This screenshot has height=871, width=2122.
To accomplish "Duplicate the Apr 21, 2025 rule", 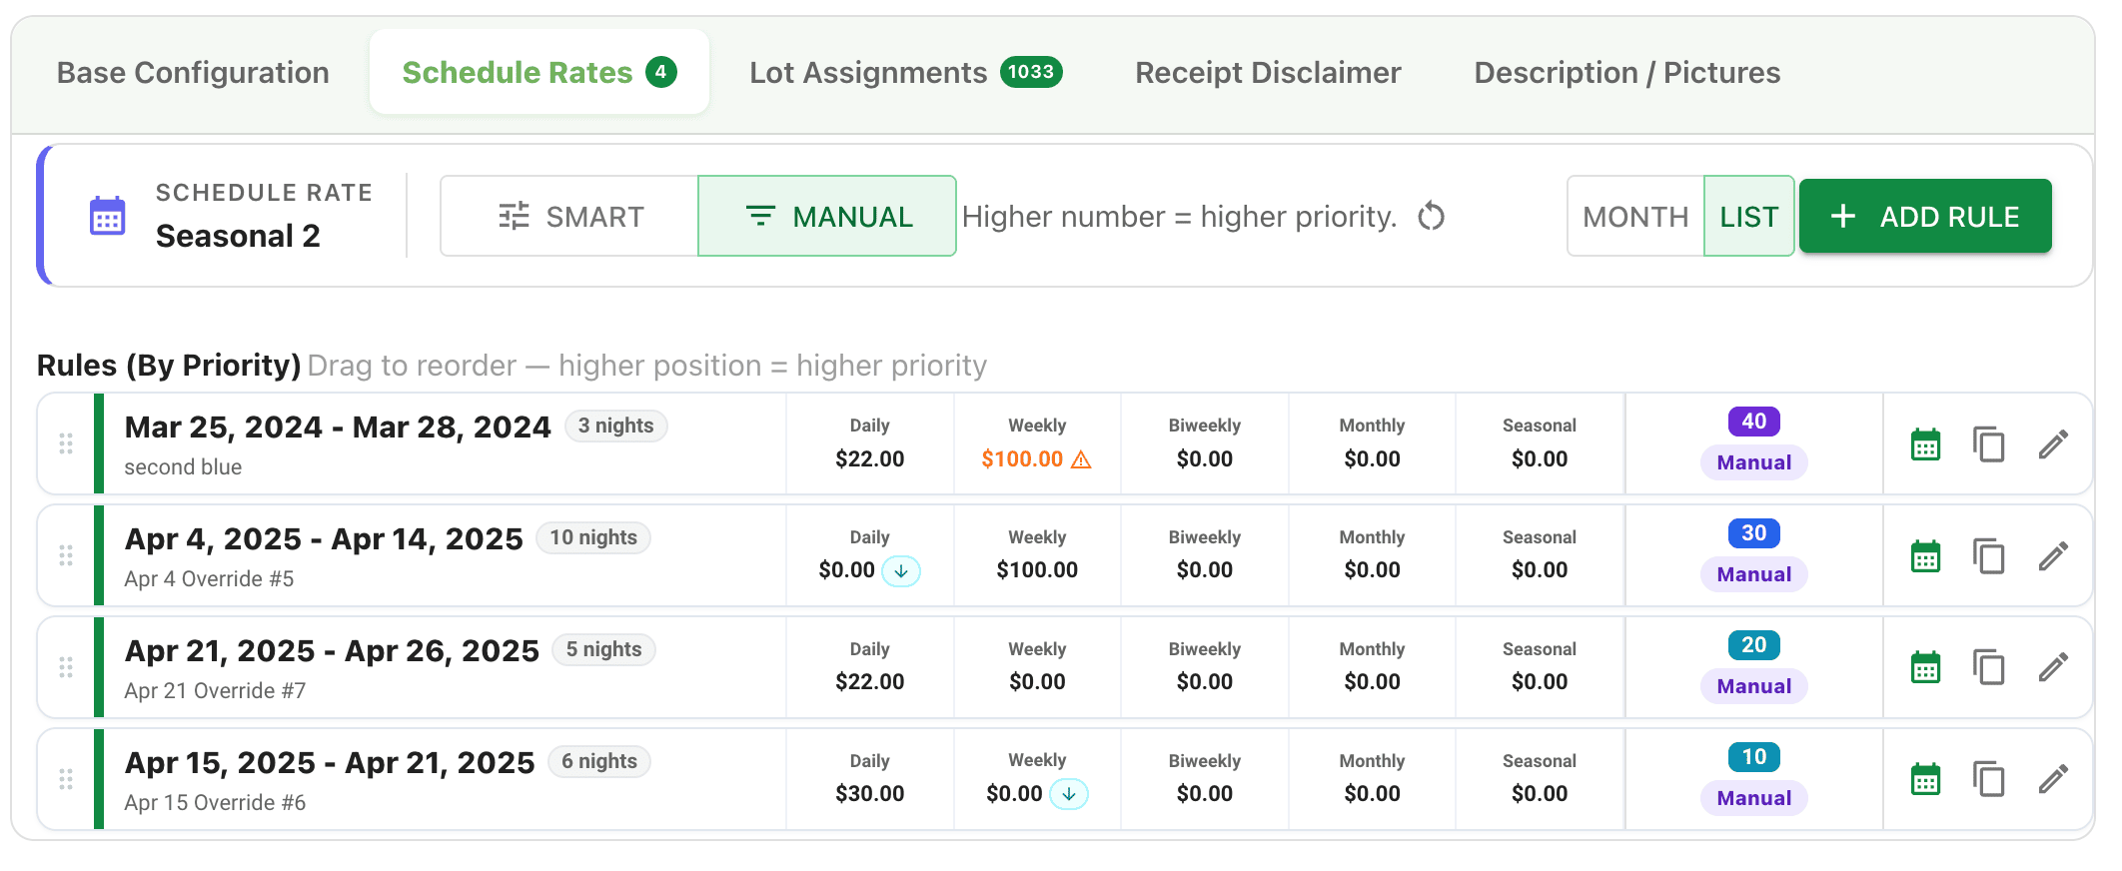I will tap(1988, 668).
